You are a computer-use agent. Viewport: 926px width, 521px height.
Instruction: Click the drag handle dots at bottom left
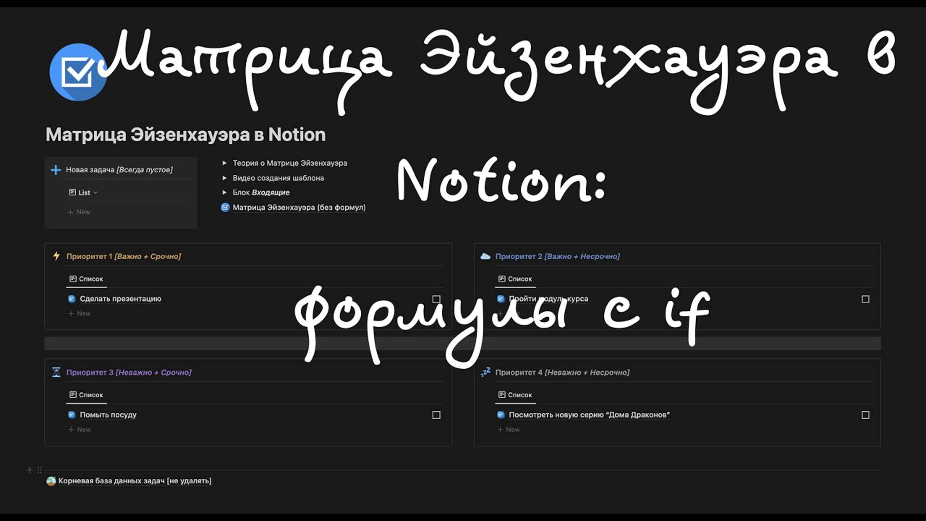(40, 469)
